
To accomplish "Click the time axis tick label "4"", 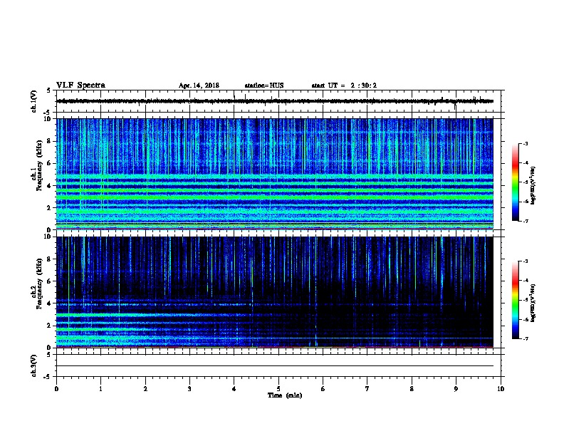I will pyautogui.click(x=234, y=389).
